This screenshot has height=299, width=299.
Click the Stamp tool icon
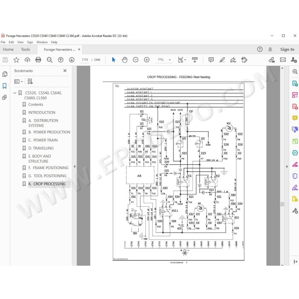pos(244,60)
